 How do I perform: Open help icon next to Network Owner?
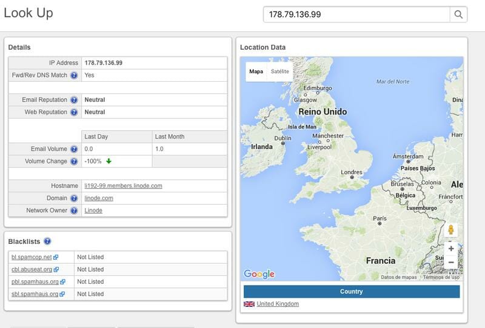pyautogui.click(x=74, y=211)
